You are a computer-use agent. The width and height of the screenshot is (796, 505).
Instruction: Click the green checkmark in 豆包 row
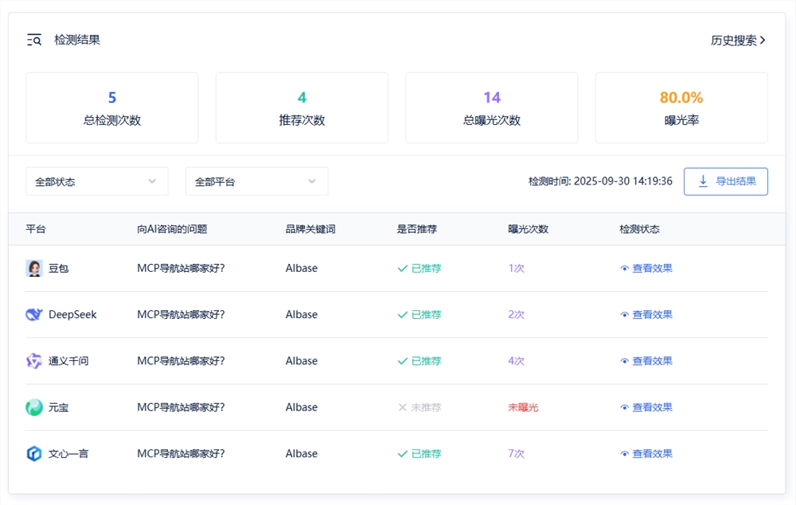403,269
